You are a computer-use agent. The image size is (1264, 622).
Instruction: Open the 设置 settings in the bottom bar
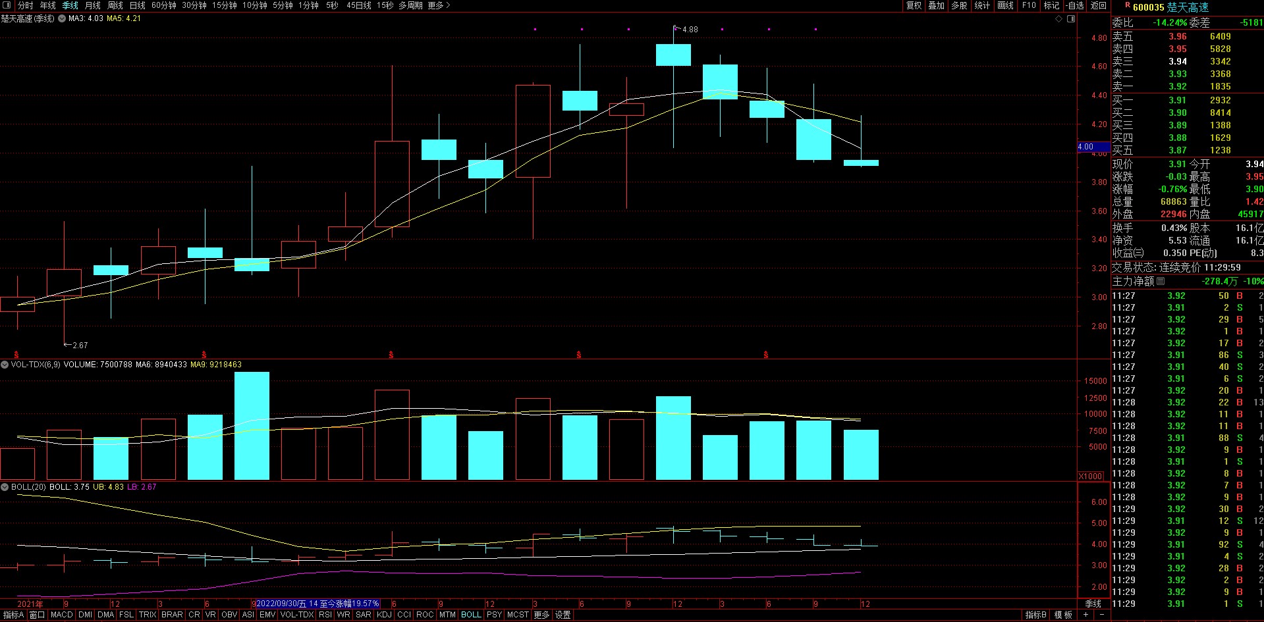tap(563, 615)
